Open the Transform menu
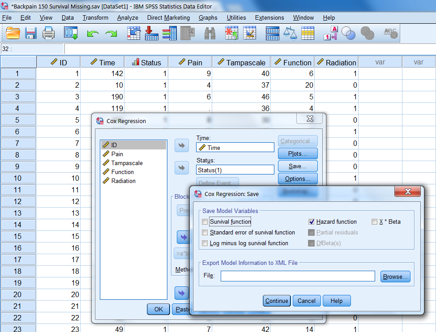The image size is (436, 332). (x=95, y=17)
